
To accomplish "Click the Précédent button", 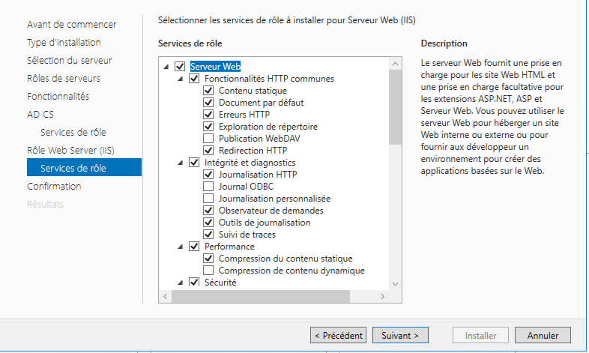I will [x=339, y=335].
